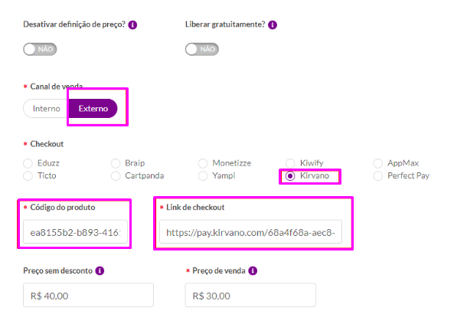Show info tooltip for Preço sem desconto

point(100,271)
